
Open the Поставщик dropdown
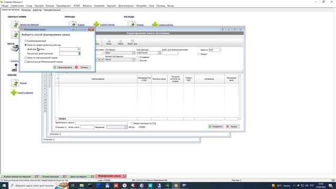pos(133,52)
